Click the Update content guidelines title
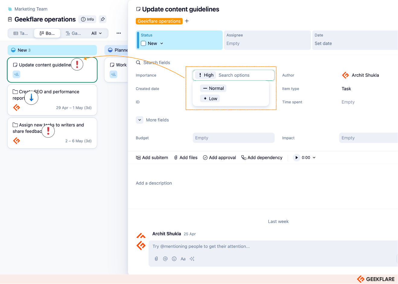Image resolution: width=398 pixels, height=284 pixels. point(181,9)
